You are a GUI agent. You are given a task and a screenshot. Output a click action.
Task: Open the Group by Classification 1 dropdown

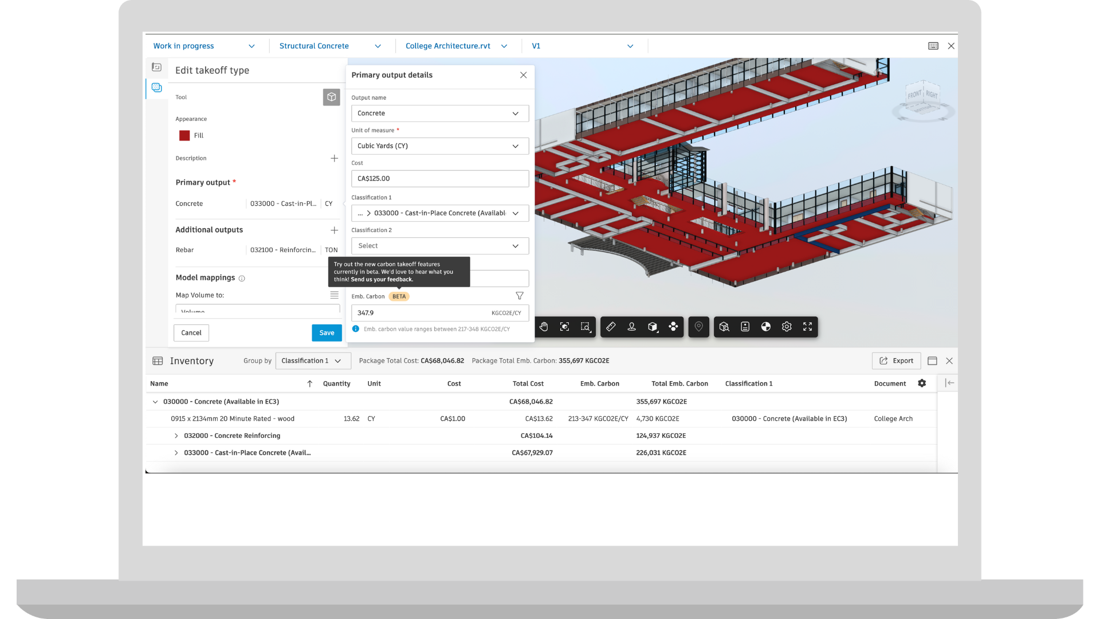pyautogui.click(x=313, y=361)
